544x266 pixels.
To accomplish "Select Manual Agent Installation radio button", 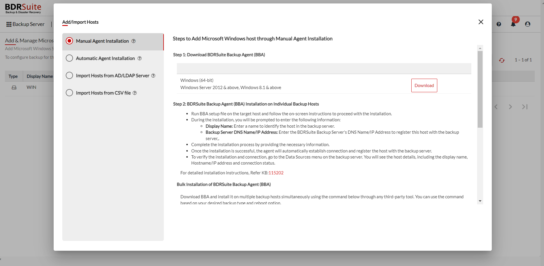I will coord(69,41).
